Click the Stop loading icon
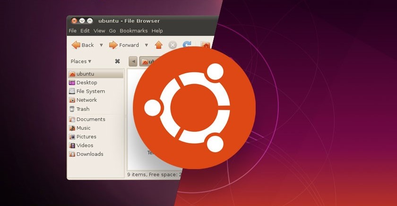This screenshot has height=206, width=397. 173,45
